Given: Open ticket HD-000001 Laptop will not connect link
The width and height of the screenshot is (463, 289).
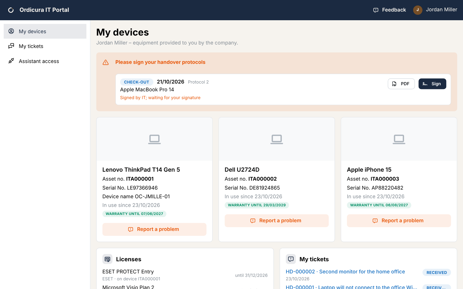Looking at the screenshot, I should click(351, 287).
